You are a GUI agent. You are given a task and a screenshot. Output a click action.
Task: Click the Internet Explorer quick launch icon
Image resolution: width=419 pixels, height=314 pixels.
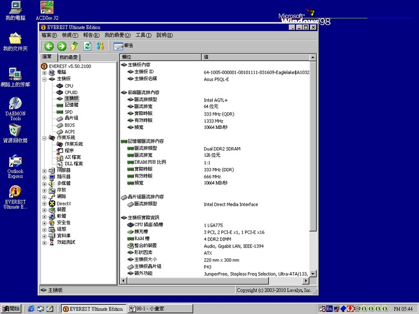pyautogui.click(x=31, y=309)
